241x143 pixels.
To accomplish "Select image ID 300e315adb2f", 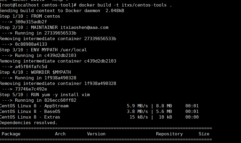I will tap(31, 22).
